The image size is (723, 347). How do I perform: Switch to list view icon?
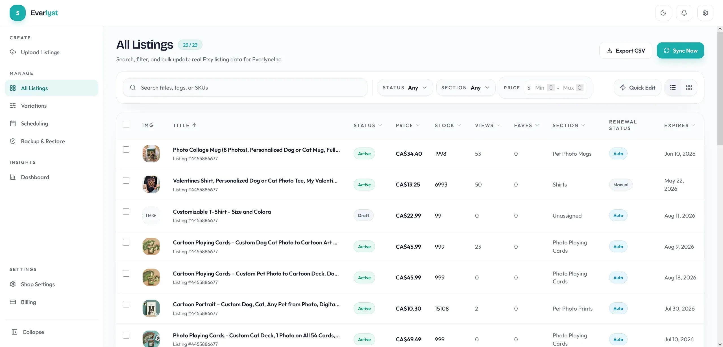pos(673,88)
